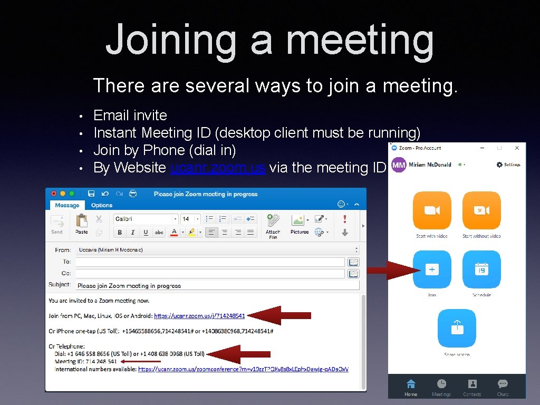Open the Calibri font dropdown
This screenshot has height=405, width=540.
click(176, 219)
